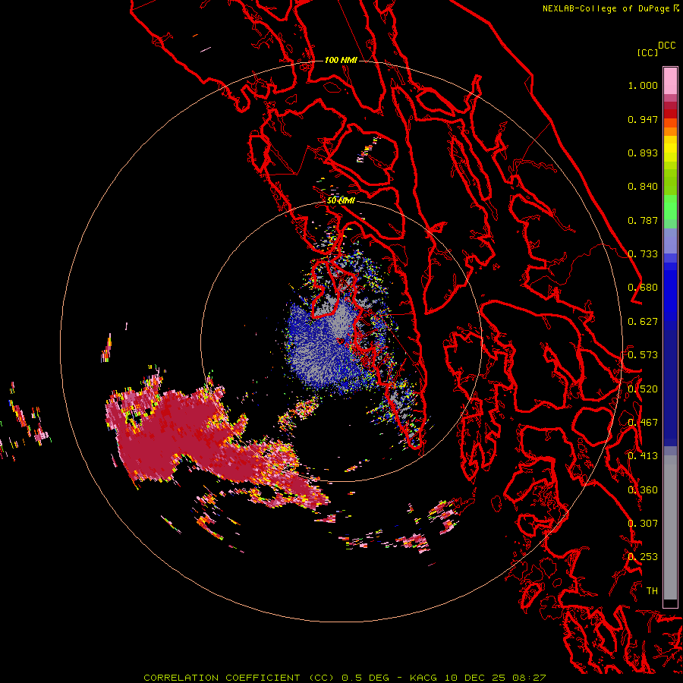Select the 0.627 legend value
Screen dimensions: 683x683
pyautogui.click(x=643, y=322)
